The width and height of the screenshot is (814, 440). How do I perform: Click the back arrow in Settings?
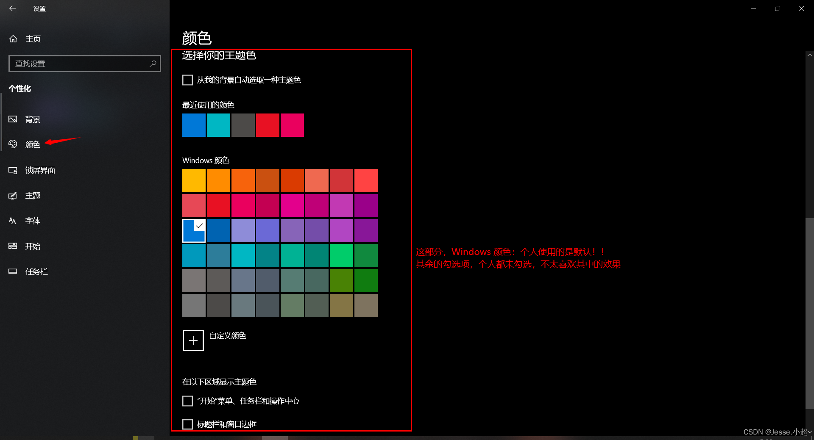tap(12, 8)
